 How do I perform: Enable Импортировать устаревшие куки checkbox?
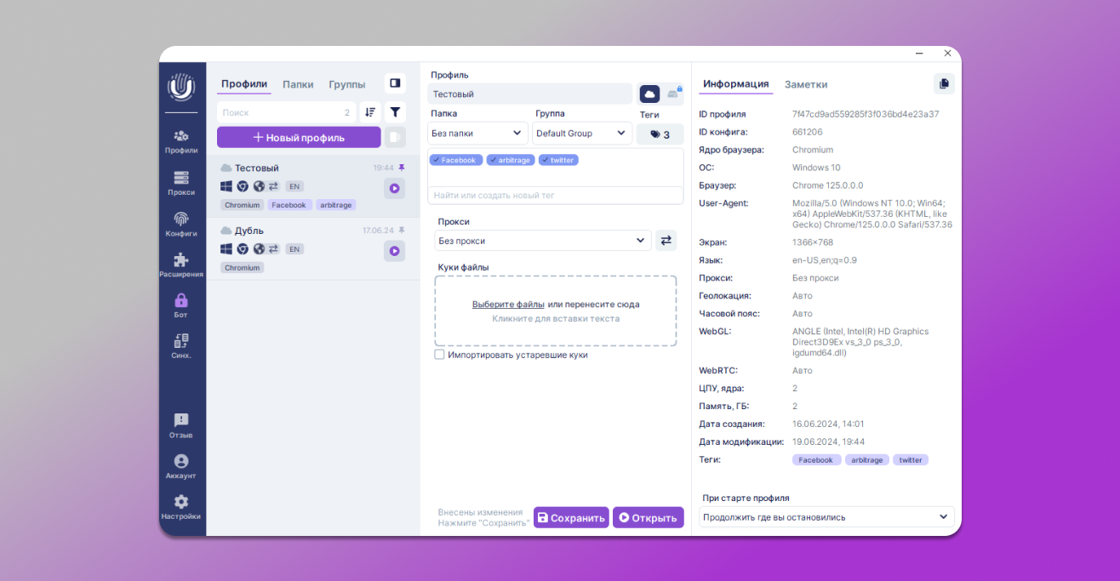pos(440,355)
